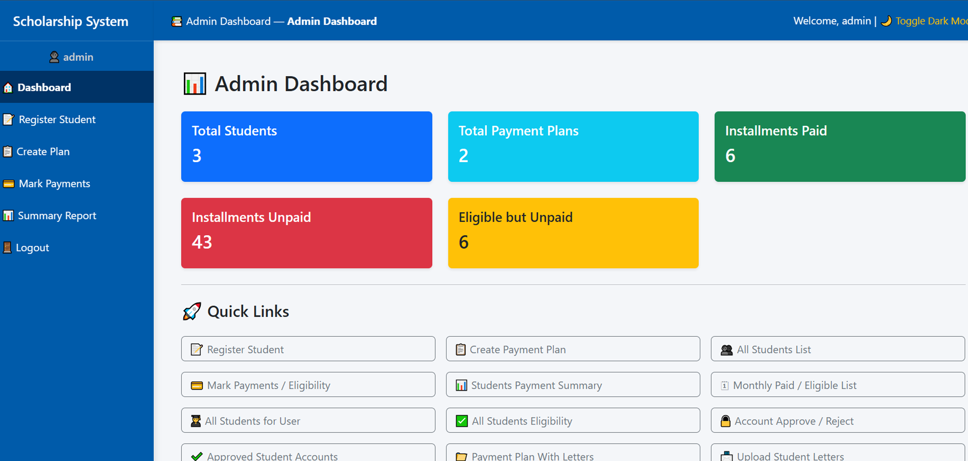
Task: Open Students Payment Summary quick link
Action: tap(573, 385)
